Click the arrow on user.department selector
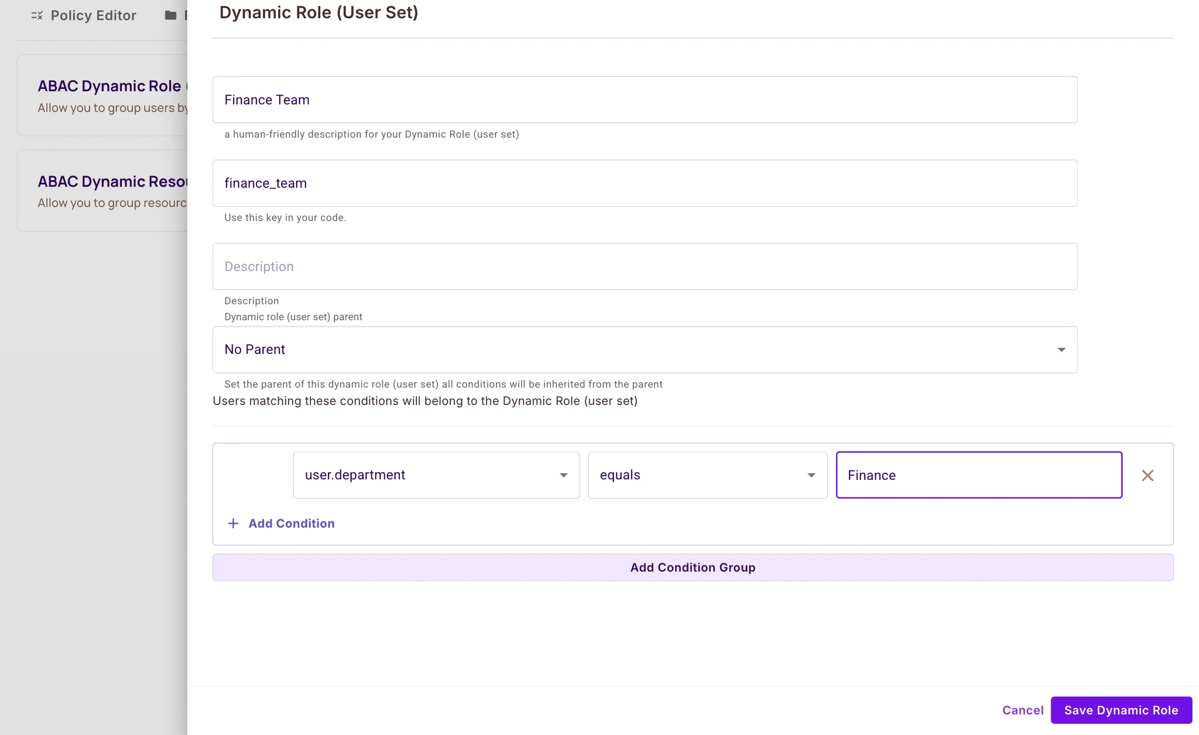Screen dimensions: 1199x735 pyautogui.click(x=563, y=475)
